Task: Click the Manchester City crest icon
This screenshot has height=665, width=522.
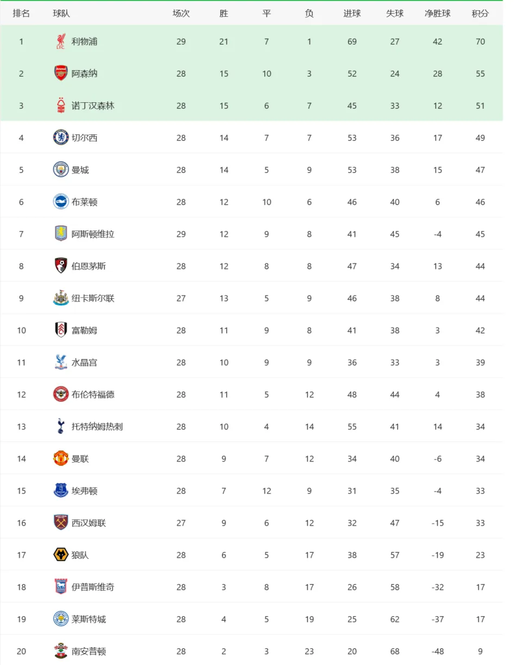Action: click(x=61, y=170)
